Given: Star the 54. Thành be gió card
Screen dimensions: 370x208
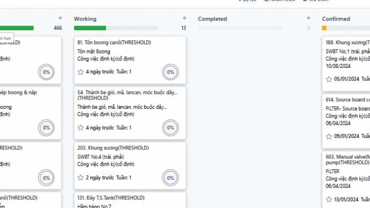Looking at the screenshot, I should click(x=81, y=127).
